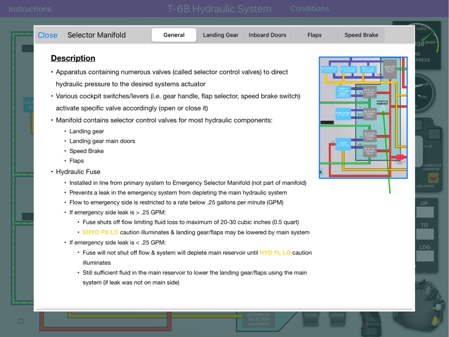Tap the selector manifold diagram thumbnail
The height and width of the screenshot is (337, 449).
363,117
